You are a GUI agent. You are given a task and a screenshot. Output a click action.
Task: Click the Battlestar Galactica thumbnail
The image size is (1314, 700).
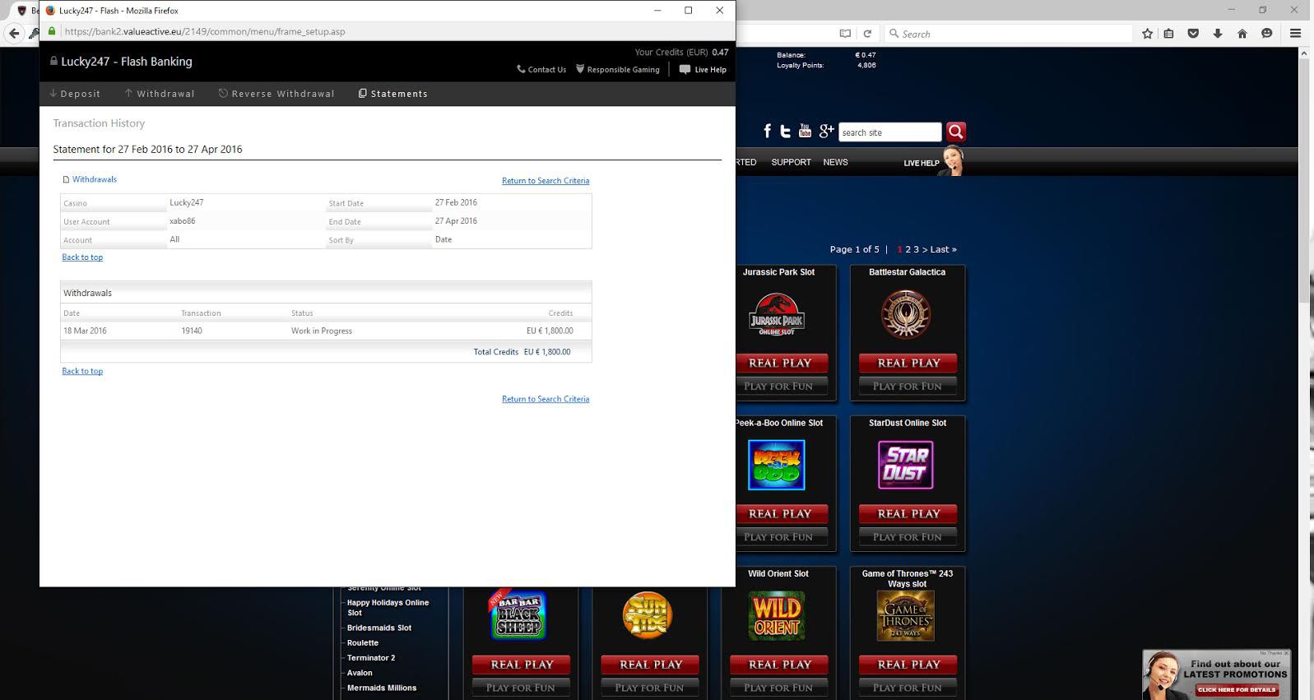pyautogui.click(x=905, y=315)
